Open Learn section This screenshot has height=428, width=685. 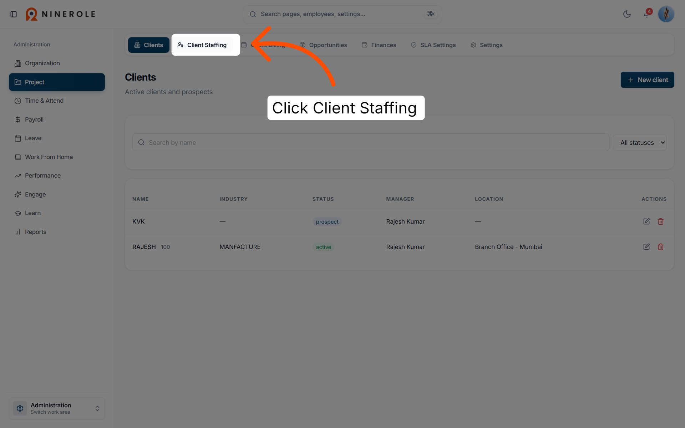tap(57, 213)
